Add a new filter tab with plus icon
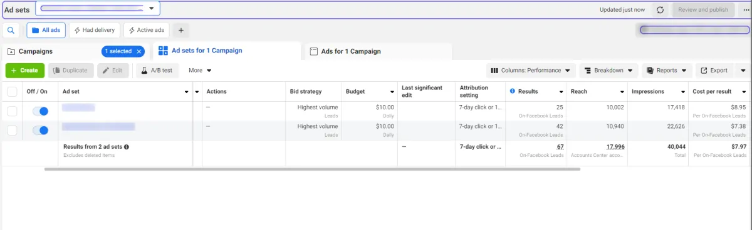 click(x=180, y=30)
